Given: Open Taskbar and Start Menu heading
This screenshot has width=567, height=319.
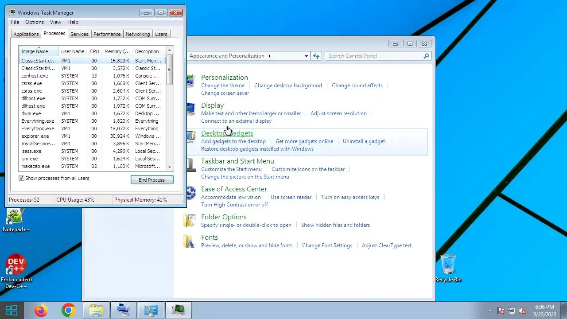Looking at the screenshot, I should click(237, 161).
